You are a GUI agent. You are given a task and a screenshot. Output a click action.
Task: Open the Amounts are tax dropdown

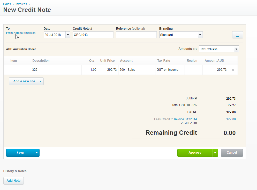[x=236, y=49]
